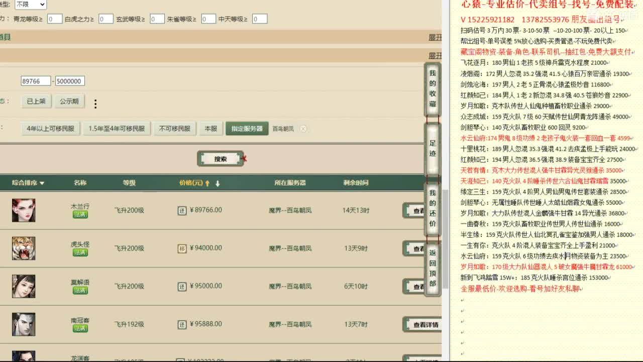This screenshot has height=362, width=643.
Task: Open the 不限 type dropdown
Action: [x=30, y=5]
